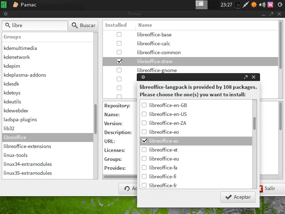Select the lib32 group
This screenshot has width=285, height=214.
coord(47,128)
